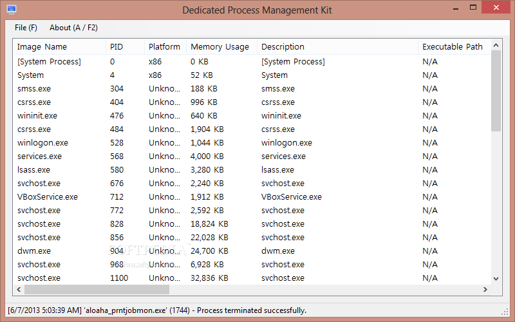Click the vertical scrollbar down arrow
This screenshot has width=515, height=322.
(496, 279)
